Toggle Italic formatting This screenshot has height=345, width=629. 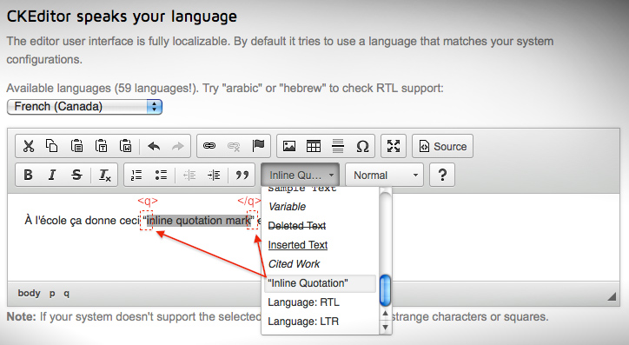point(52,175)
